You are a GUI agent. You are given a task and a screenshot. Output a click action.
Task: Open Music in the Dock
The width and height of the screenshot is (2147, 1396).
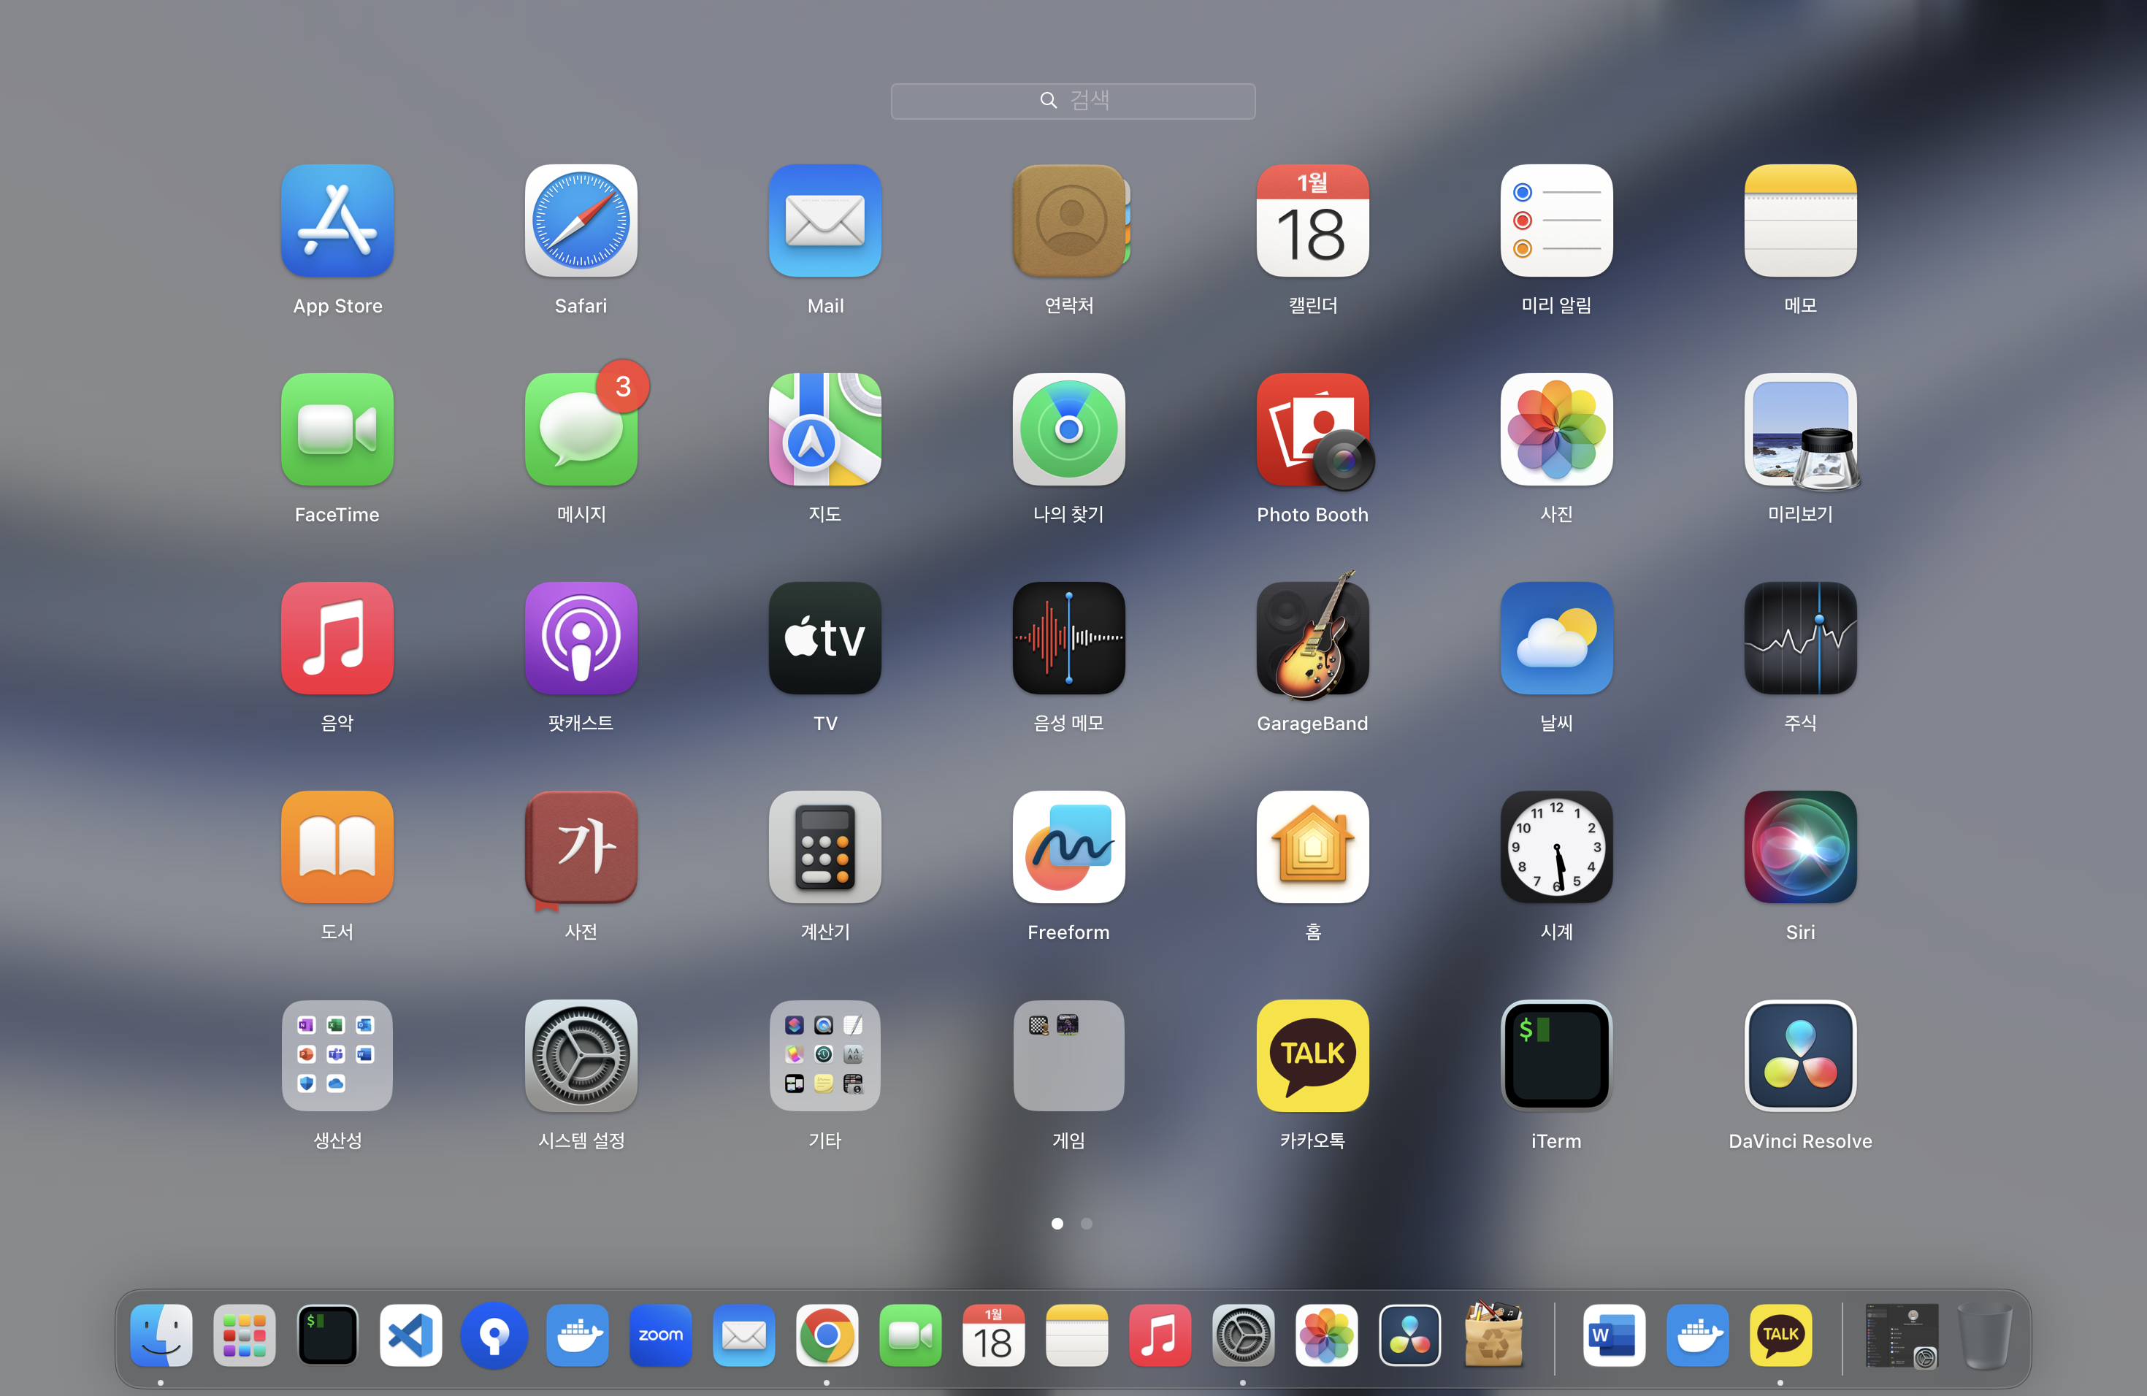tap(1160, 1335)
